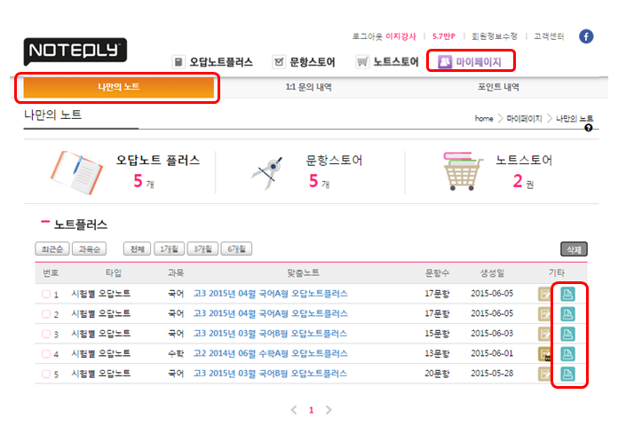Viewport: 618px width, 434px height.
Task: Open 고객센터 link
Action: coord(549,36)
